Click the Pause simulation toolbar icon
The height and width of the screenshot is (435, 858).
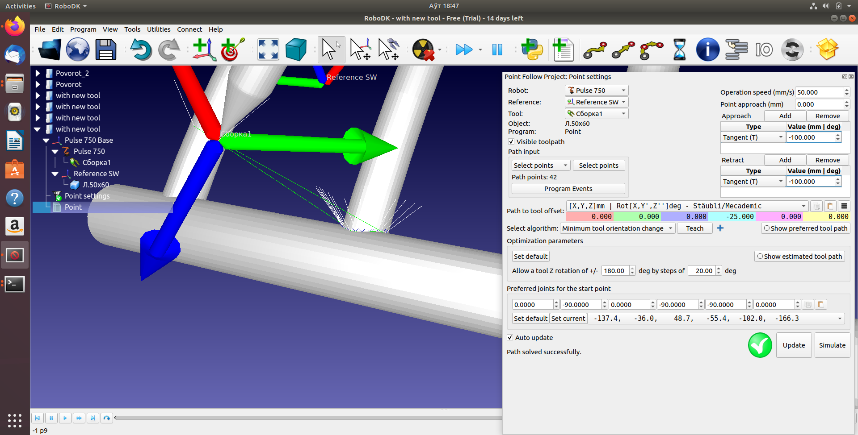pyautogui.click(x=497, y=50)
